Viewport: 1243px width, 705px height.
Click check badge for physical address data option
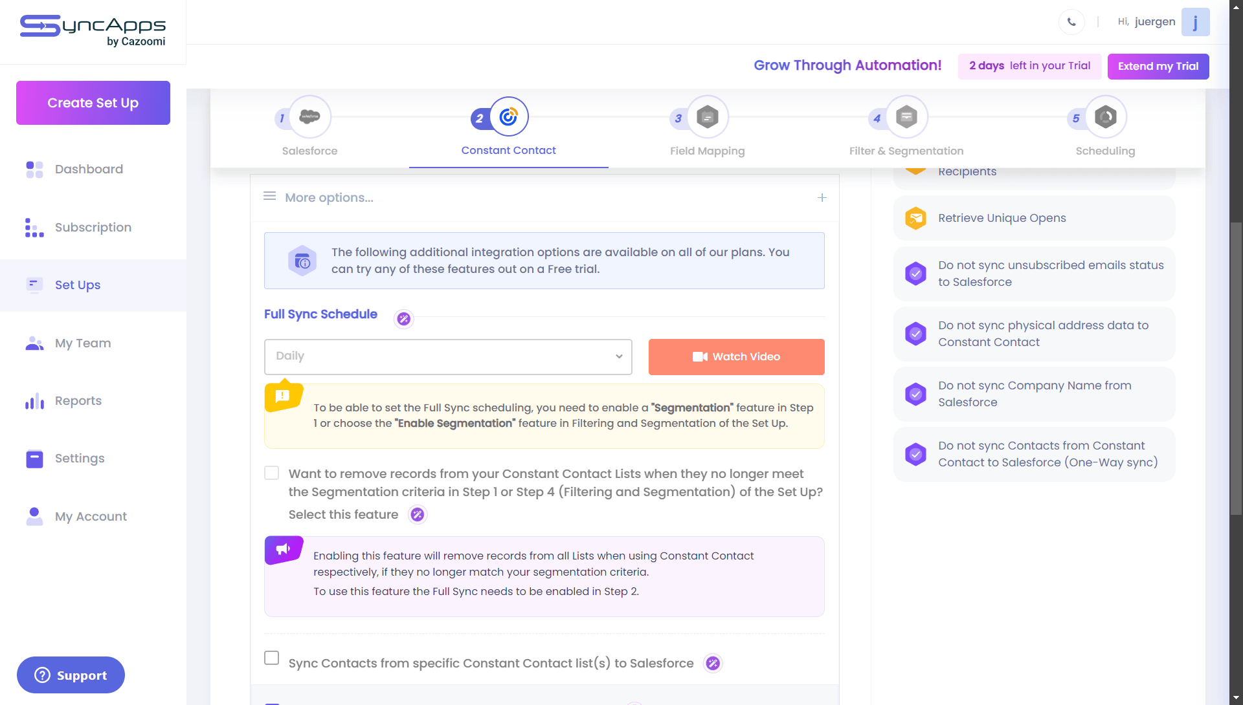point(915,334)
